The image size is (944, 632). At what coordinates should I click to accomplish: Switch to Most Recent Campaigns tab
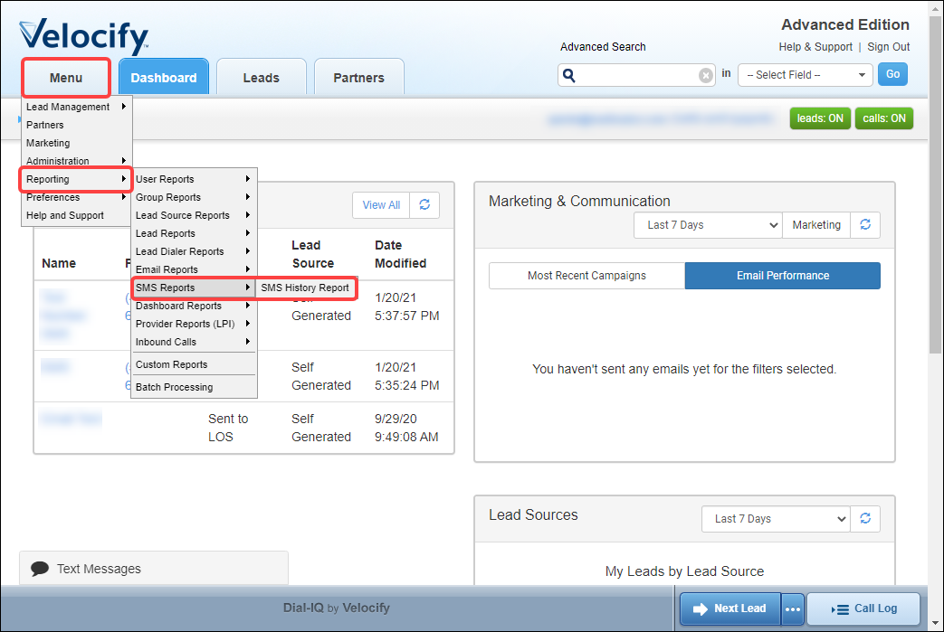(587, 276)
